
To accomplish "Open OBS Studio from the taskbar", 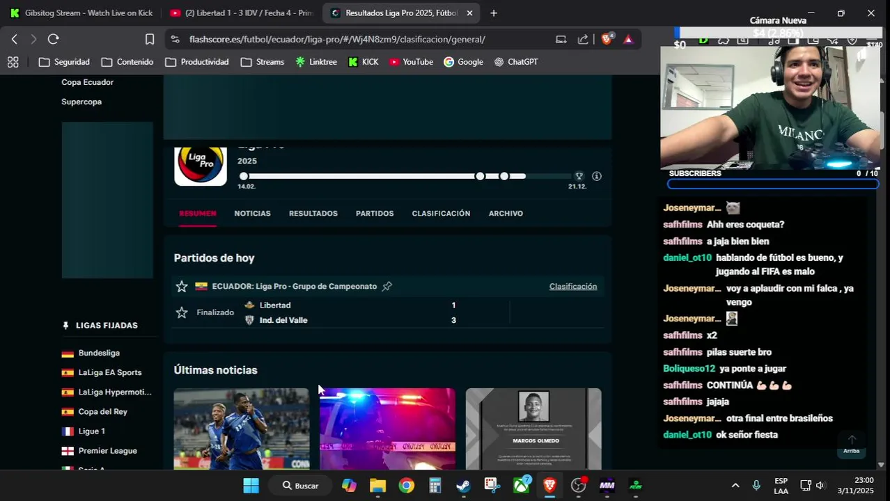I will click(578, 486).
